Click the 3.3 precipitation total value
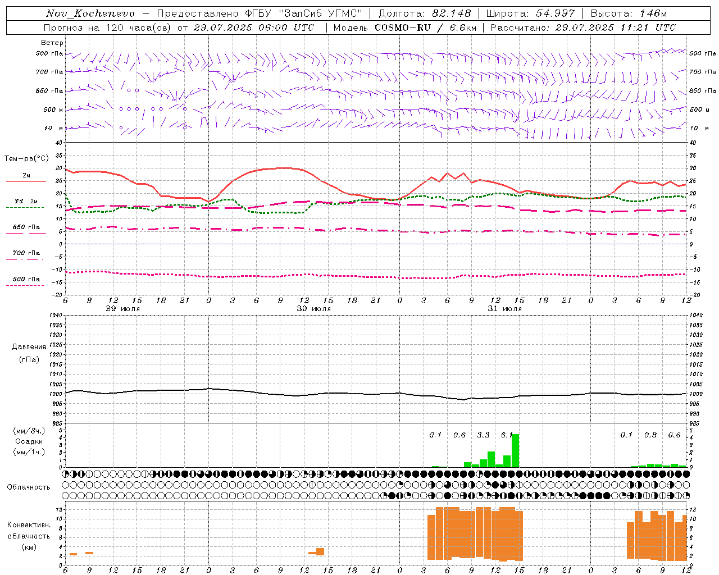This screenshot has height=575, width=719. [x=483, y=435]
